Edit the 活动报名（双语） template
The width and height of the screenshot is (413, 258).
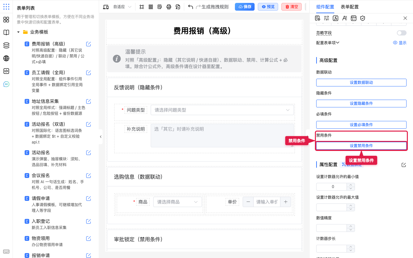point(88,124)
